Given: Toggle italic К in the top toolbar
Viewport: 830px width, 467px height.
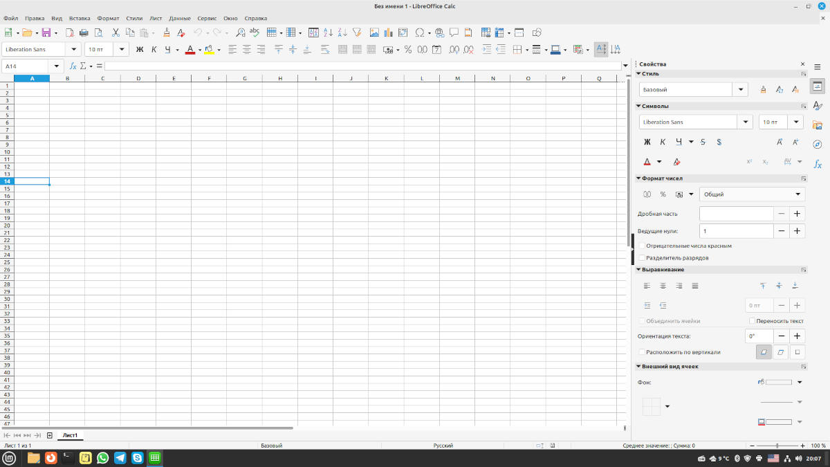Looking at the screenshot, I should point(154,50).
